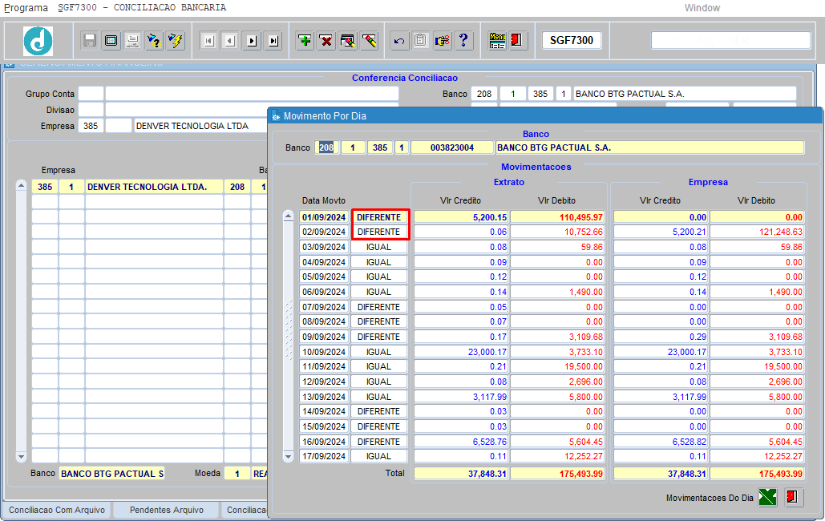Export Movimentacoes Do Dia to Excel

pyautogui.click(x=767, y=497)
